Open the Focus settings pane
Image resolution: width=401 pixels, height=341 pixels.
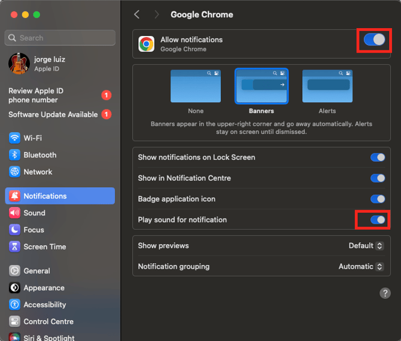[x=60, y=230]
